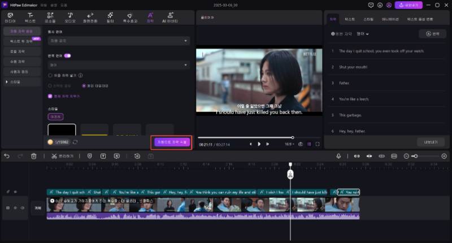Open the translation target language dropdown
This screenshot has width=452, height=243.
coord(118,65)
